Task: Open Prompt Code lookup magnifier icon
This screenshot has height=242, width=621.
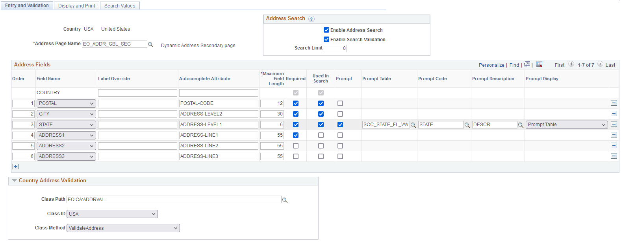Action: tap(467, 125)
